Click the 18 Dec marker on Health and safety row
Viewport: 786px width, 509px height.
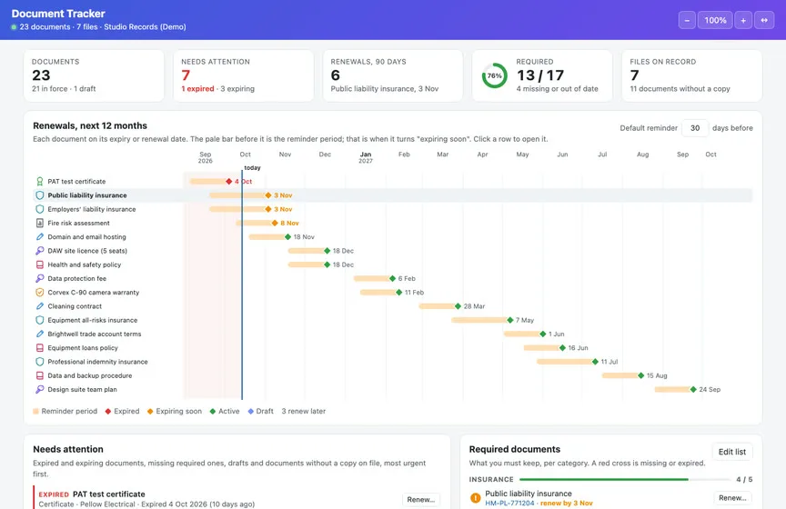point(327,264)
